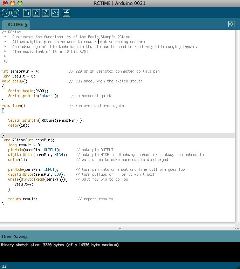Click the Serial.println("start") line
Viewport: 240px width, 269px height.
pos(33,96)
